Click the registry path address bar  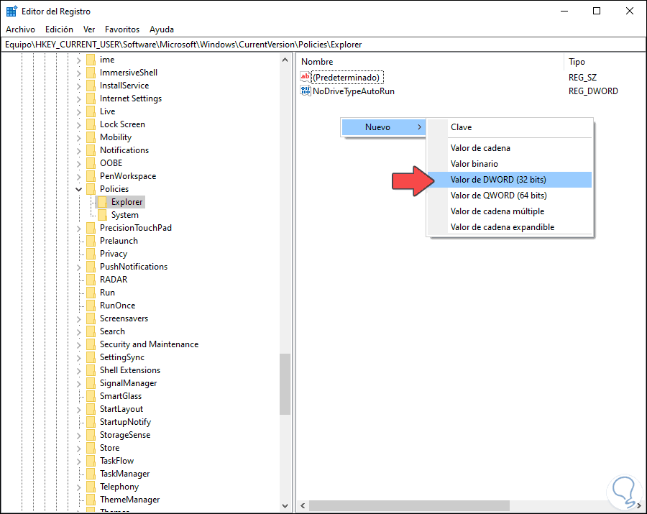pyautogui.click(x=323, y=45)
